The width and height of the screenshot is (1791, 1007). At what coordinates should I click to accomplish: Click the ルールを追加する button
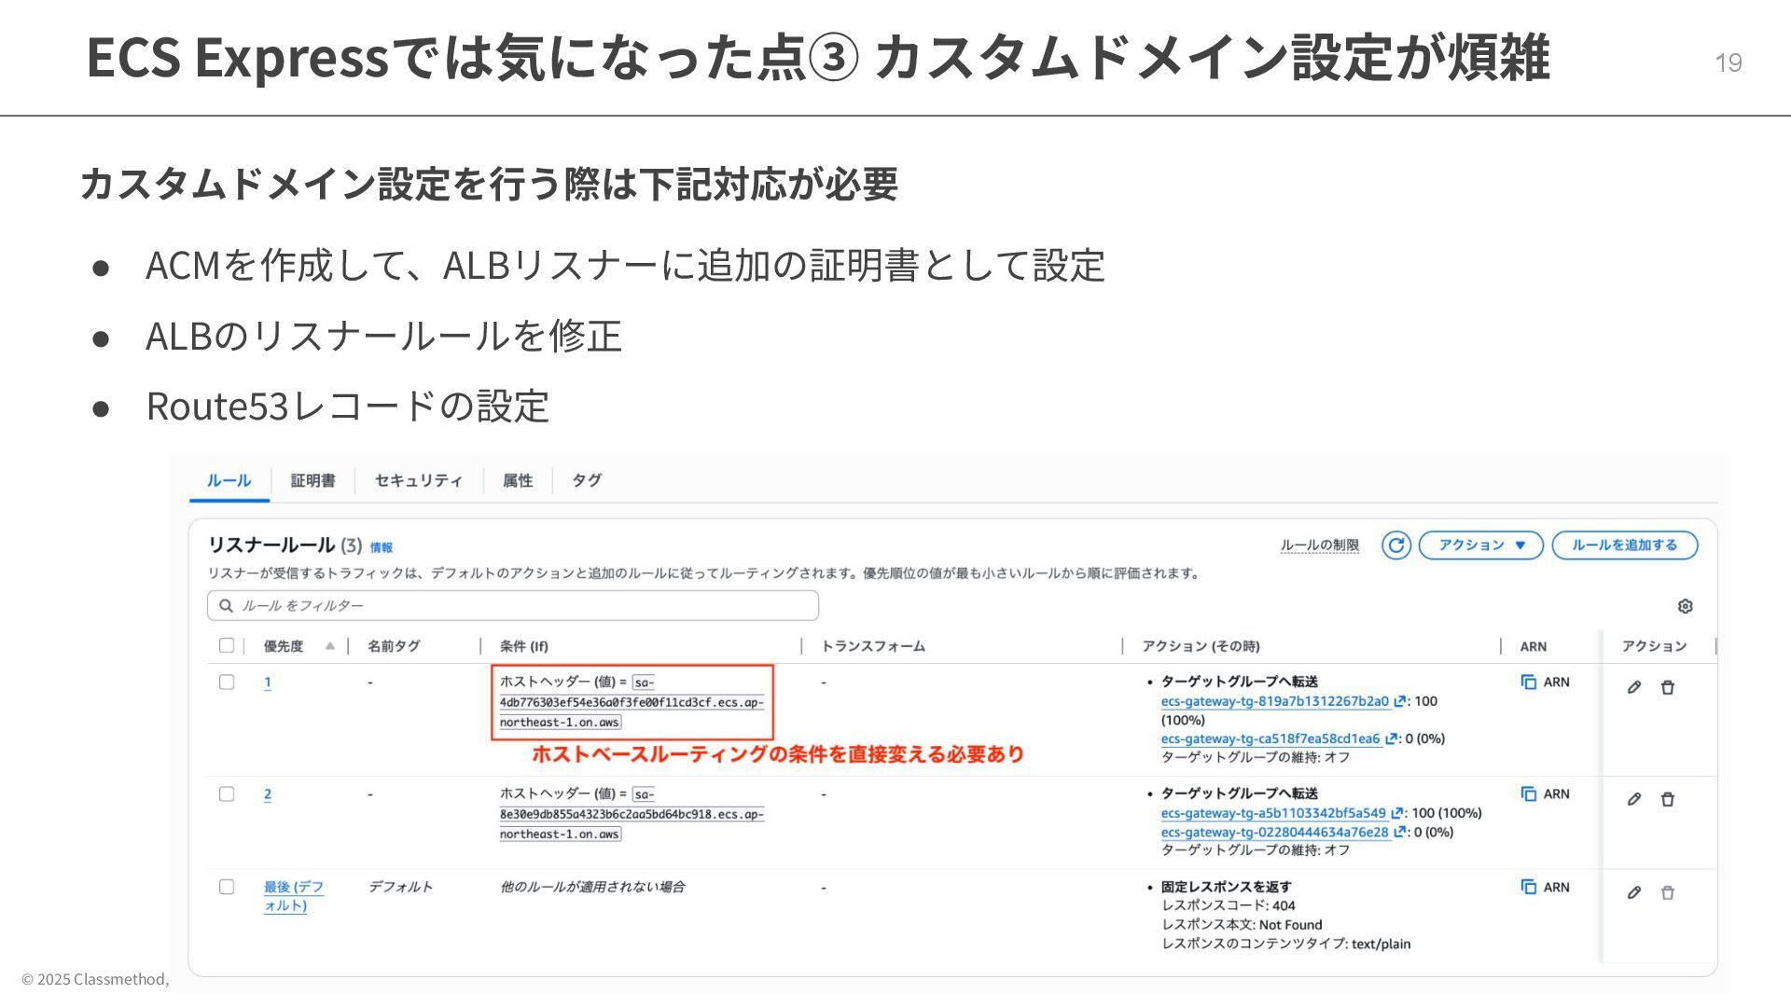1624,545
